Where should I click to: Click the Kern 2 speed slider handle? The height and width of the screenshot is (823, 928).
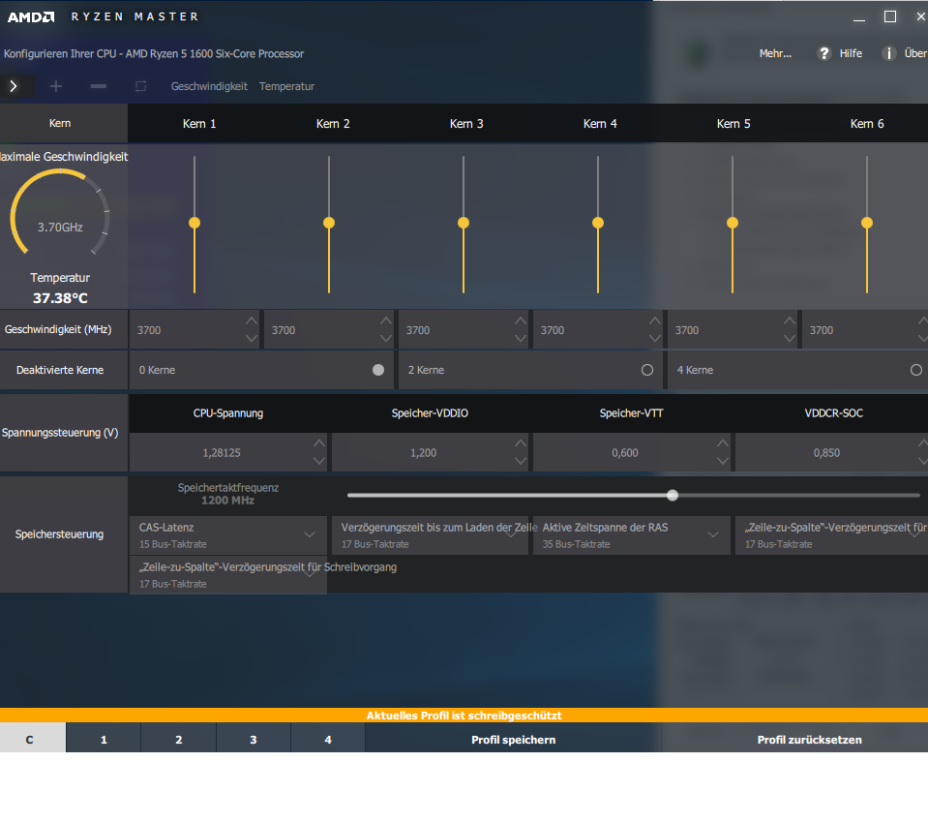329,223
